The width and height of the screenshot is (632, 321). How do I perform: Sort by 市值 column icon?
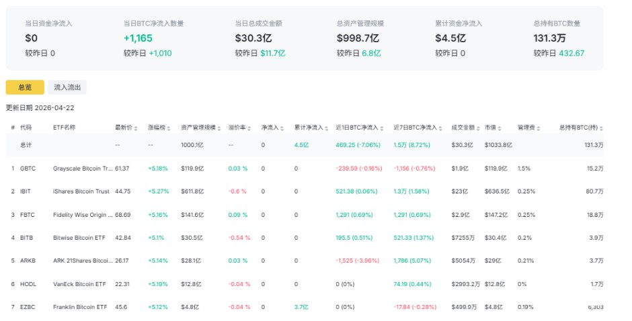tap(506, 128)
